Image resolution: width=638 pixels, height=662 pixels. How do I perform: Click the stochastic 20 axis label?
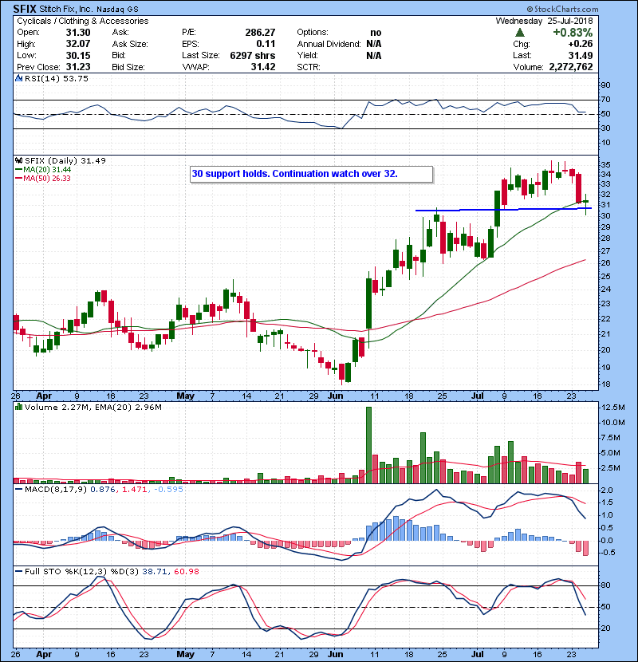pyautogui.click(x=606, y=629)
